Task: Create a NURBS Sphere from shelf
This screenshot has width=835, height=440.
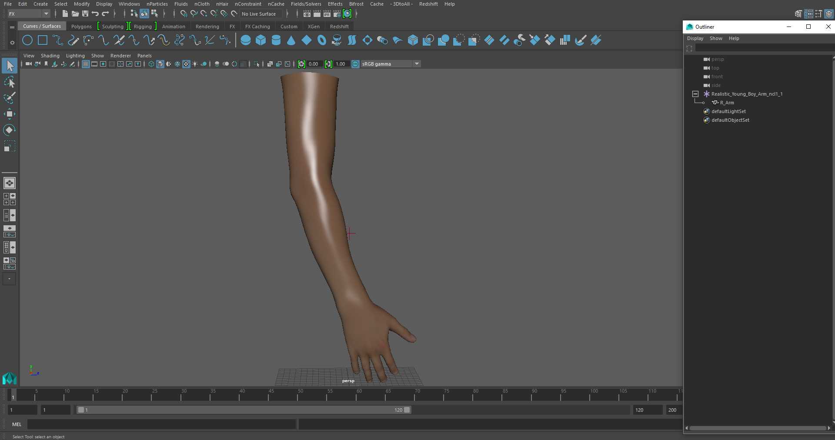Action: coord(246,40)
